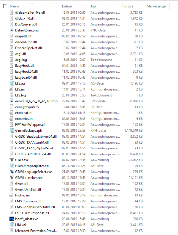This screenshot has width=178, height=235.
Task: Select the file GFSDK_TXAA_AlphaResolv...
Action: [x=36, y=148]
